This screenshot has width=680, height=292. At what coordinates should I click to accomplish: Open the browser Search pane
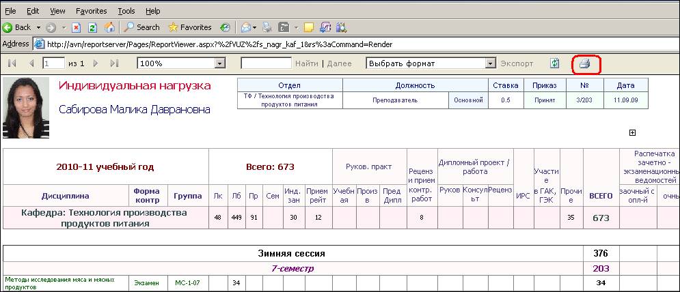point(141,27)
